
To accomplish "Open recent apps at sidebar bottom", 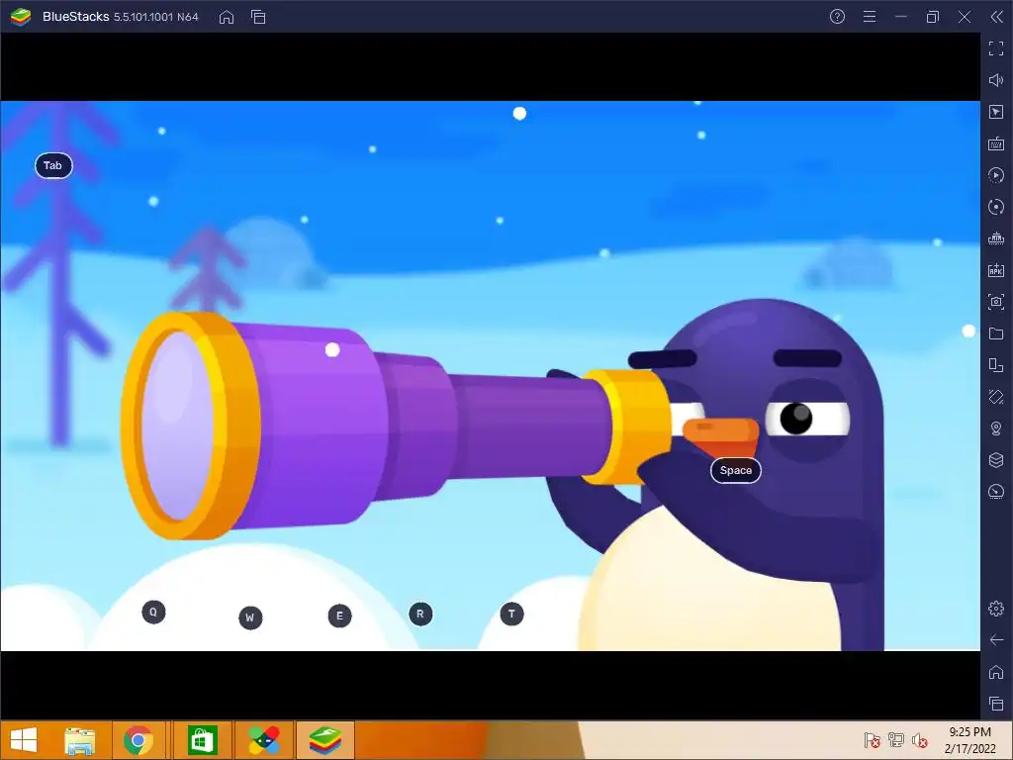I will [x=996, y=704].
